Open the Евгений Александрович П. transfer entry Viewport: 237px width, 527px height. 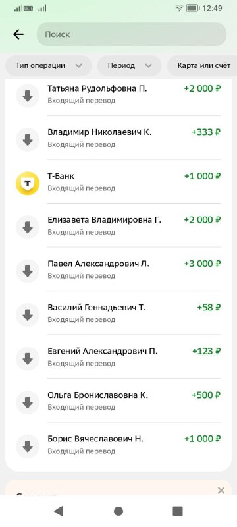click(118, 356)
